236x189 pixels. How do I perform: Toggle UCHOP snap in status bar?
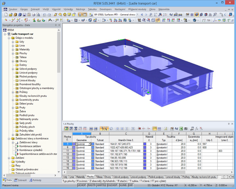pyautogui.click(x=82, y=185)
